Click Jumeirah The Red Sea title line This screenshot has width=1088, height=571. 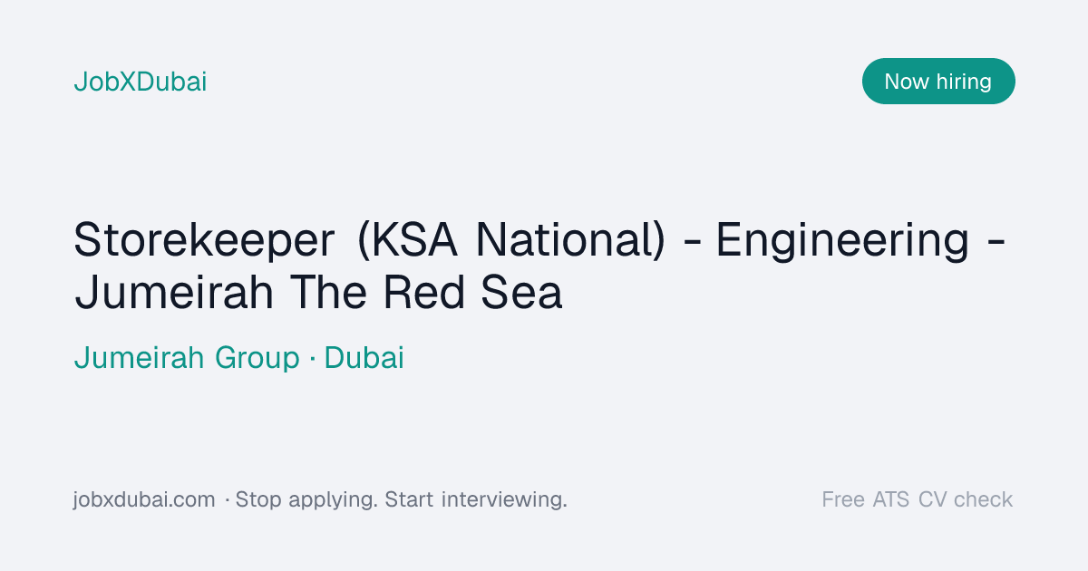[x=318, y=293]
